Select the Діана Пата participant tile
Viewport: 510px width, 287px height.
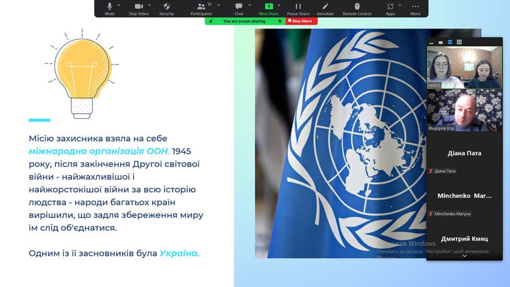[x=464, y=153]
